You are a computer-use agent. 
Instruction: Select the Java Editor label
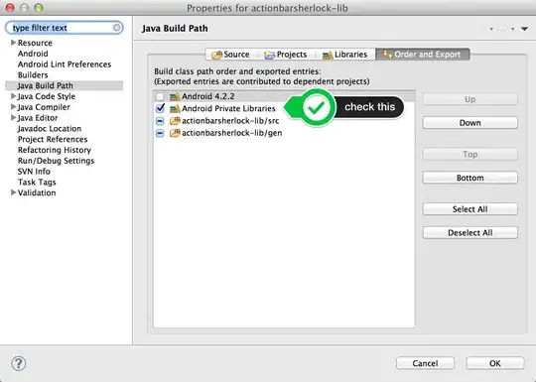click(x=38, y=118)
